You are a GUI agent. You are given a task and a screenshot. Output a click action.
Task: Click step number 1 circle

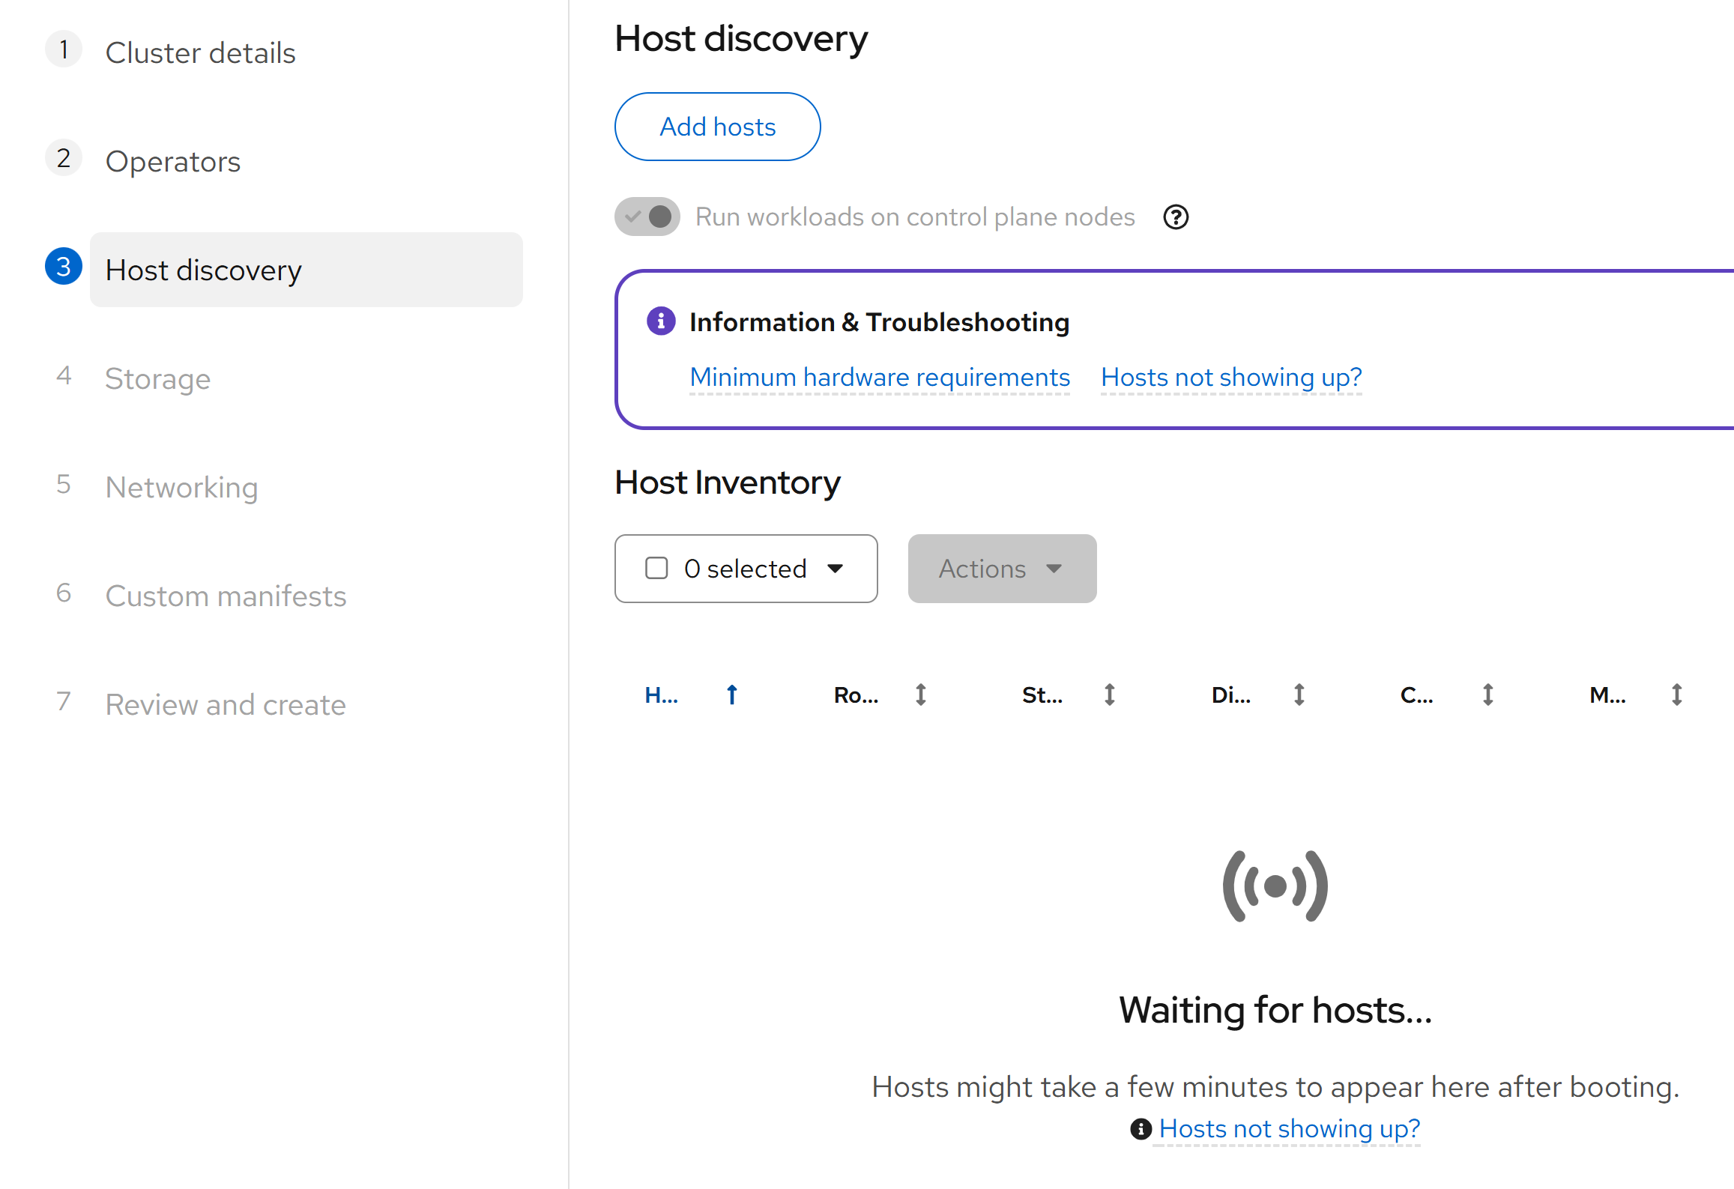[64, 49]
